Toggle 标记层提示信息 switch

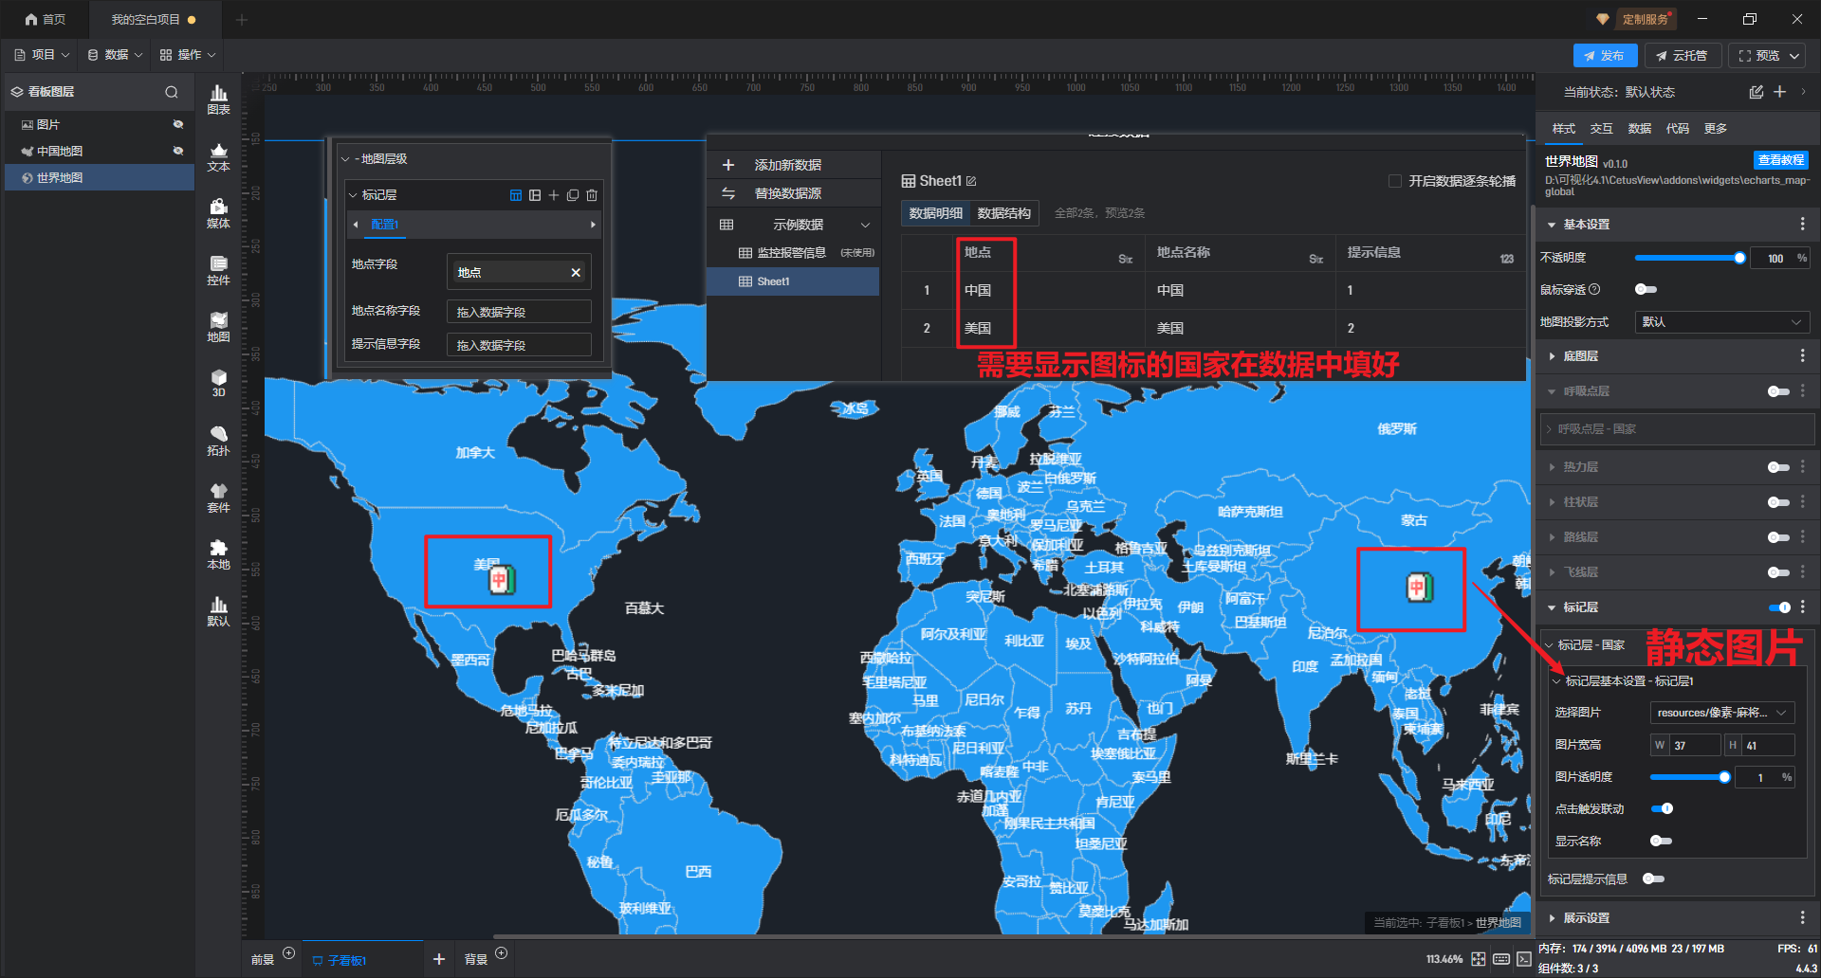coord(1653,879)
